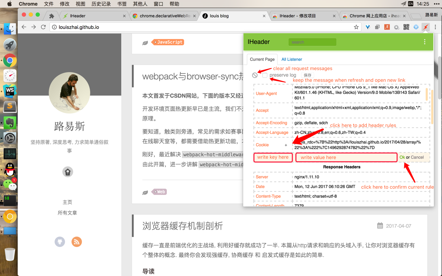Click the Web tag label
Viewport: 442px width, 276px height.
[159, 191]
